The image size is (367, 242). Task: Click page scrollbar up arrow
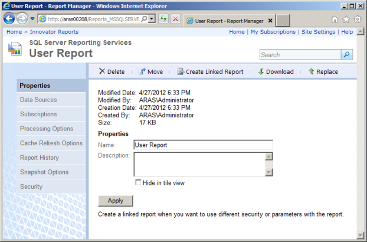click(x=360, y=31)
